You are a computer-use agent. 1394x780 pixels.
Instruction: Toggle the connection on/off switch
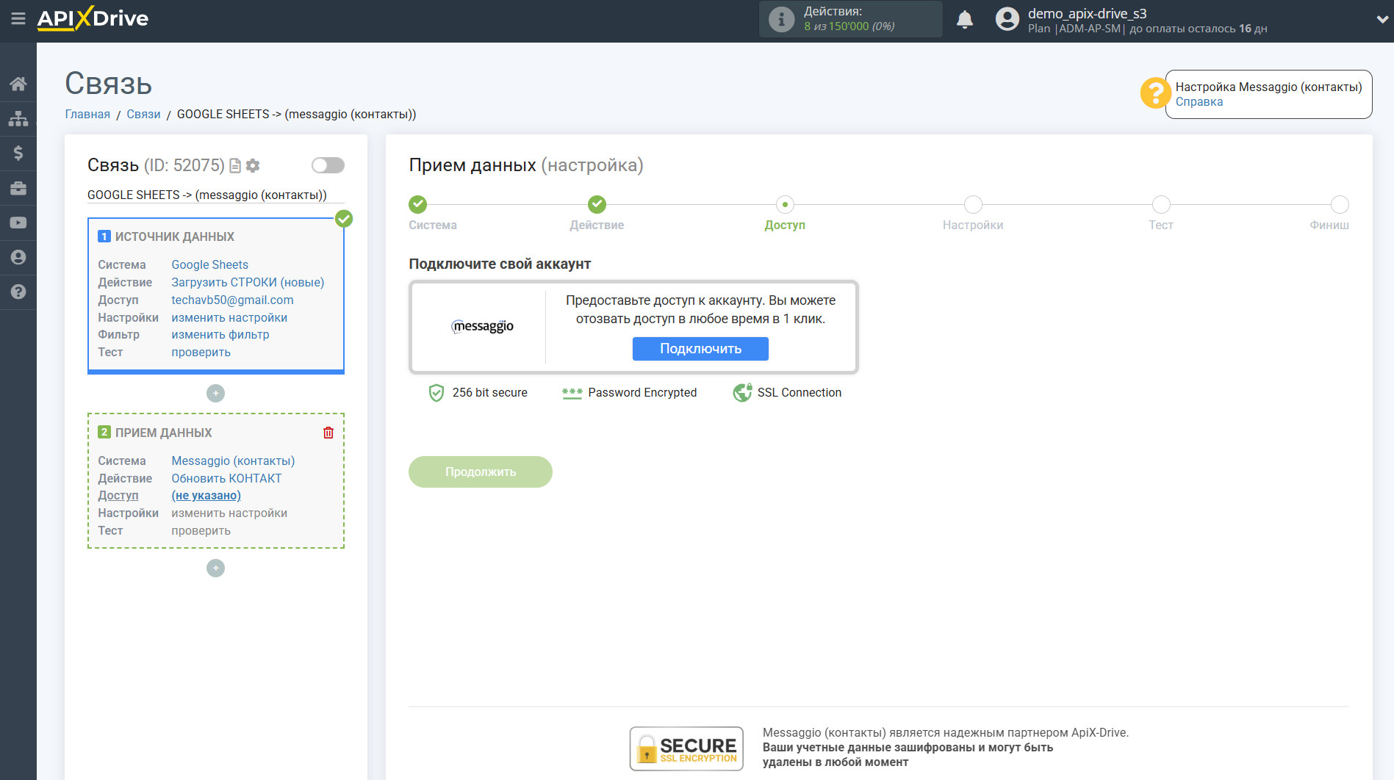tap(328, 165)
